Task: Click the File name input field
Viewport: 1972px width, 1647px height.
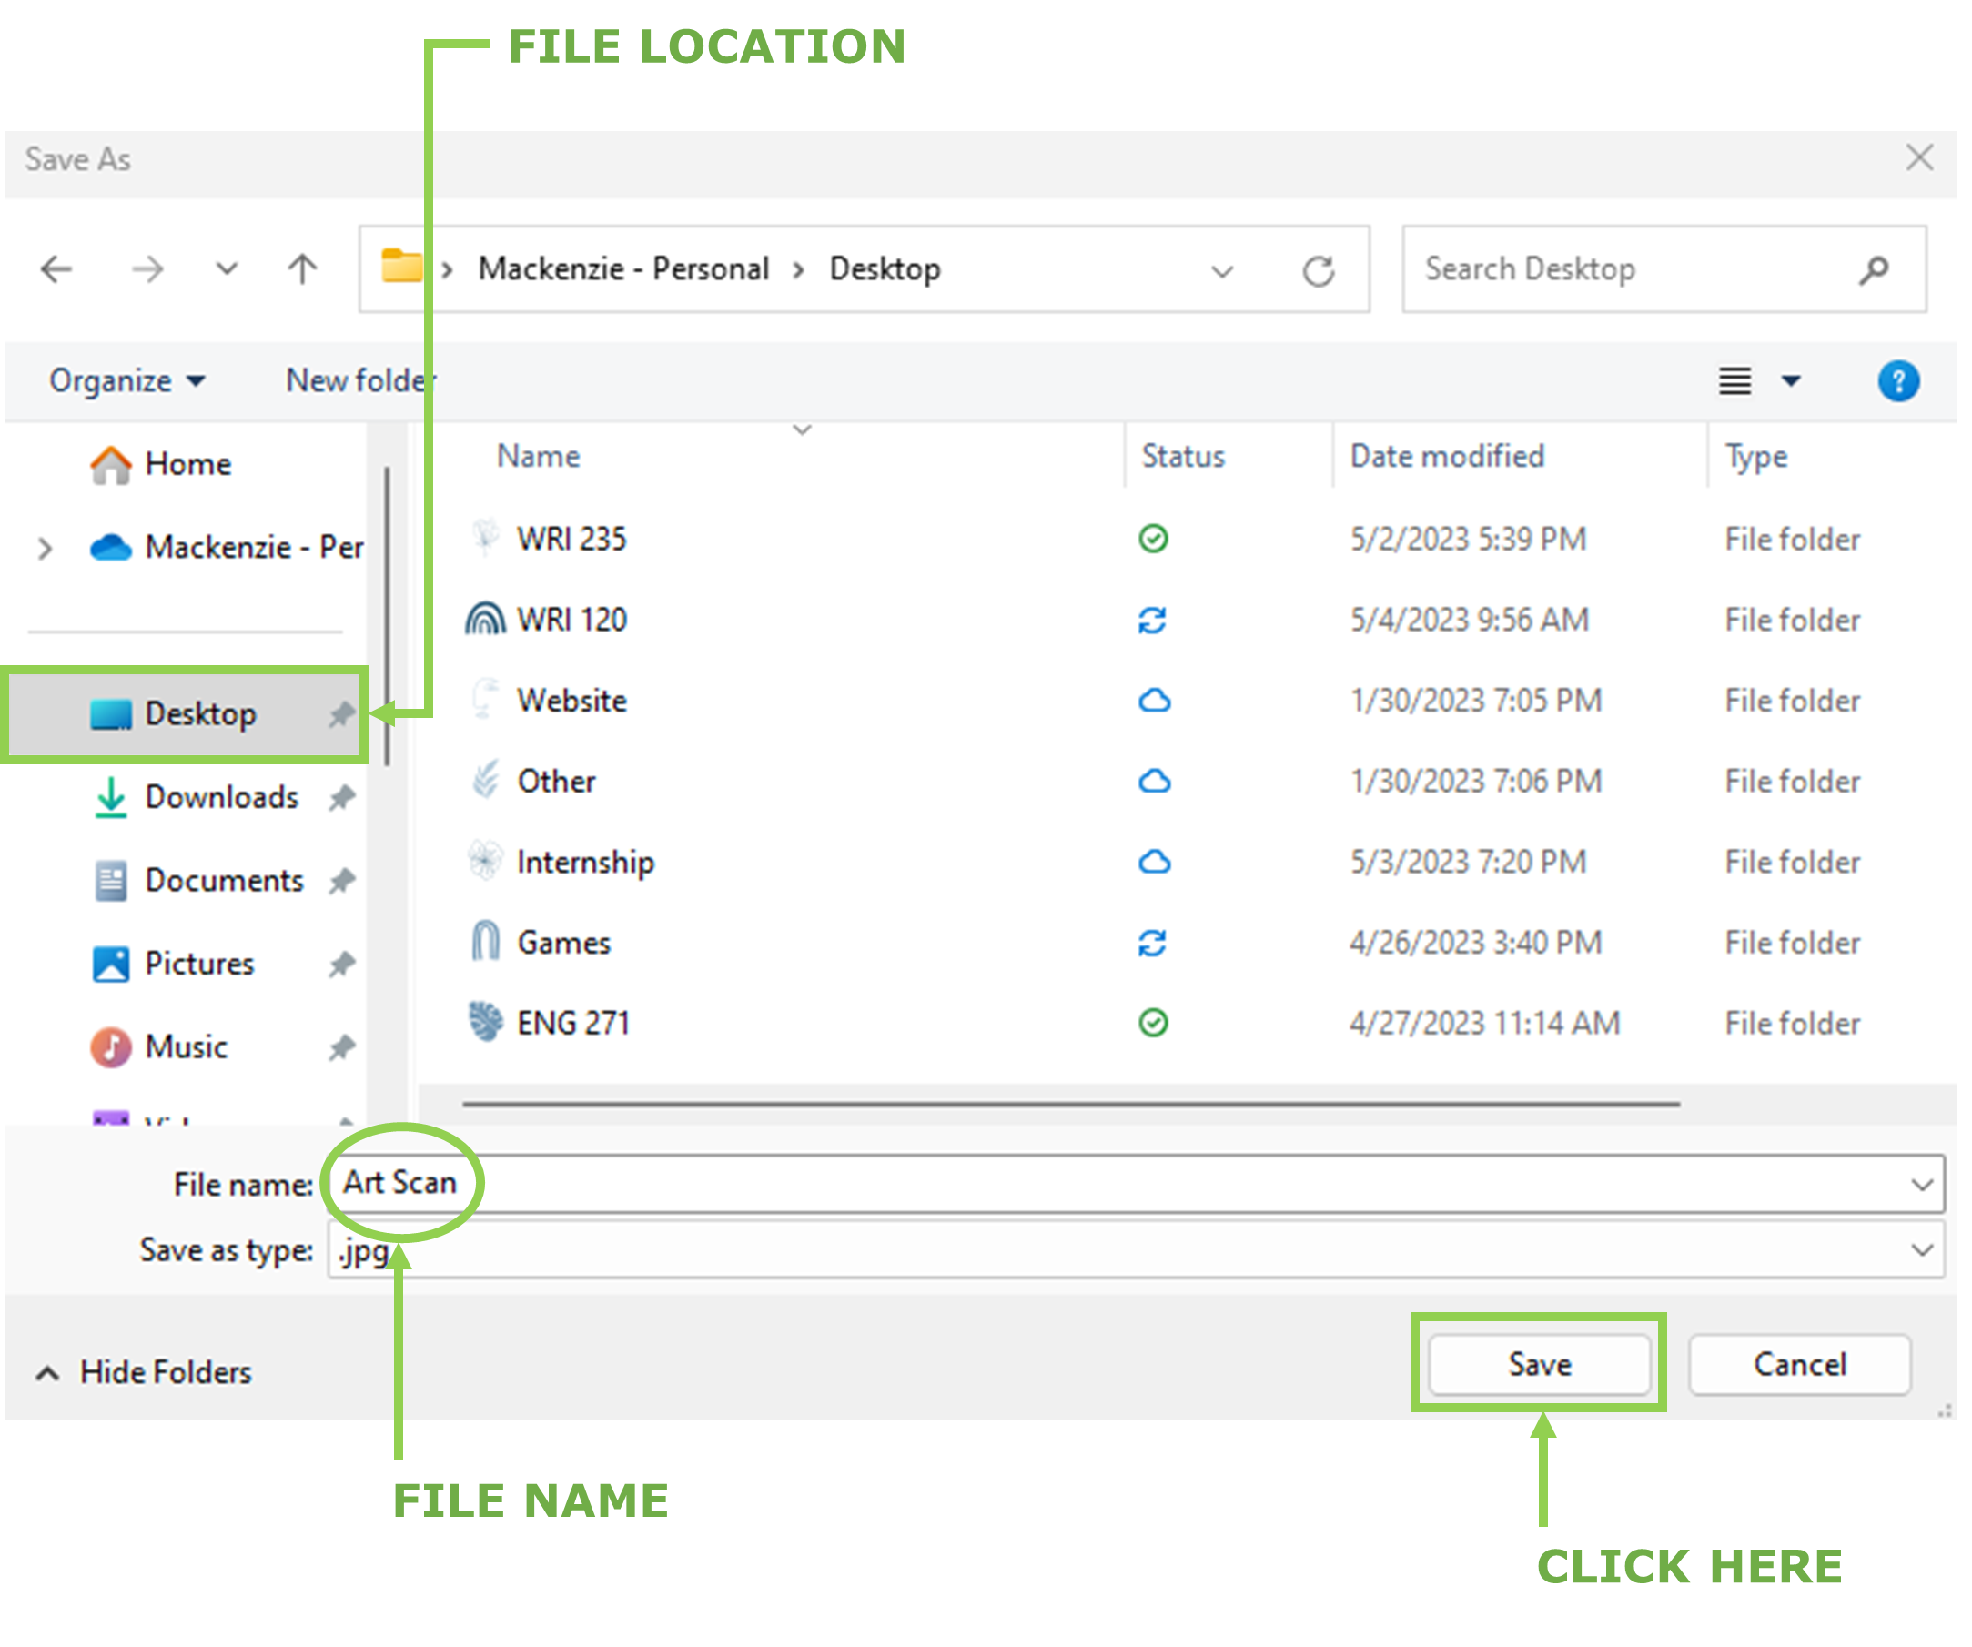Action: tap(1127, 1183)
